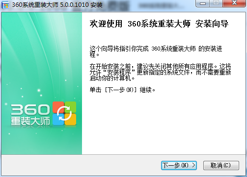Click the 下一步(N) button to continue

179,165
